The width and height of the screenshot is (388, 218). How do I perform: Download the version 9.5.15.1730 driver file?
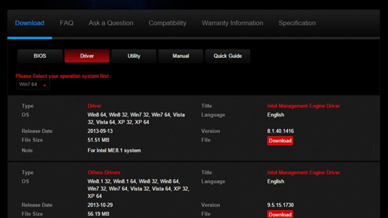coord(280,214)
